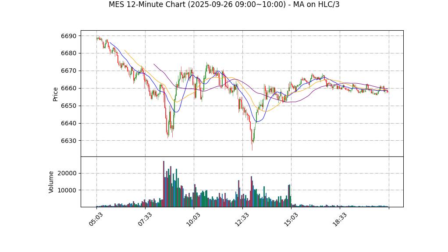Click the Price axis title
Image resolution: width=448 pixels, height=252 pixels.
(x=55, y=94)
